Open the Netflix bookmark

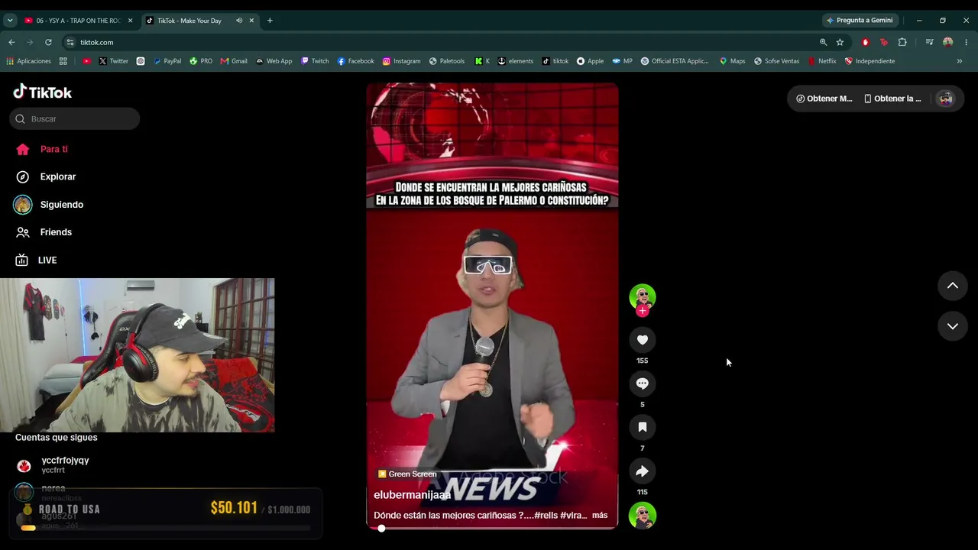point(822,61)
